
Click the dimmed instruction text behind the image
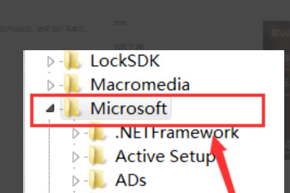coord(43,29)
